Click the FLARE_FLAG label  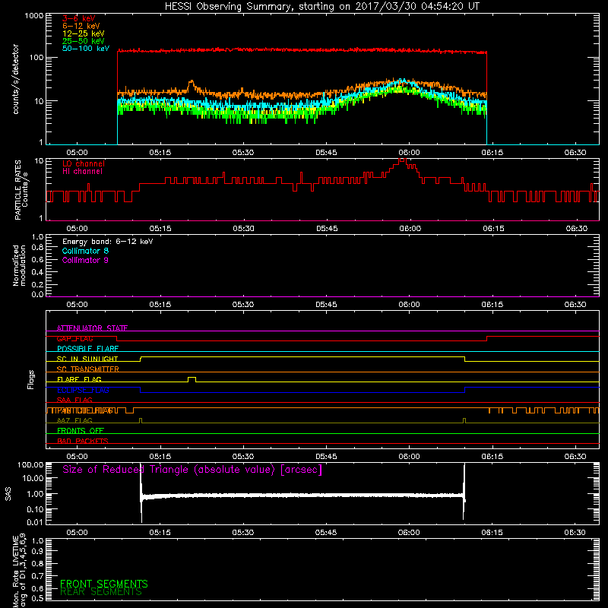79,379
